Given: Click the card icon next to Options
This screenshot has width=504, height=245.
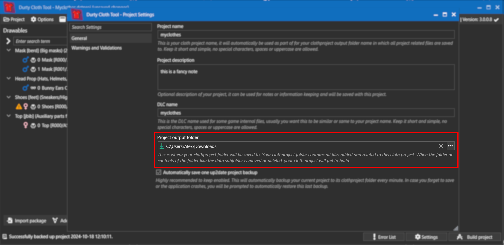Looking at the screenshot, I should pos(62,19).
